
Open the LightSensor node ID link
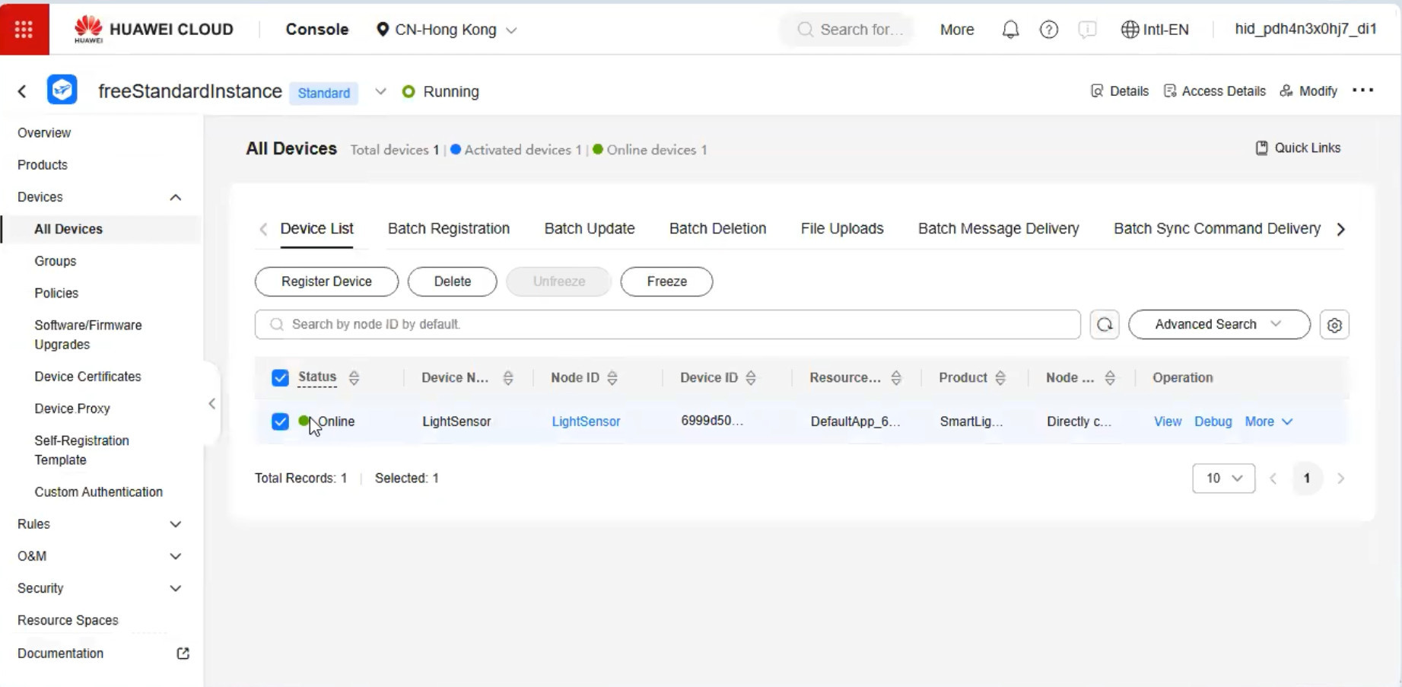click(x=586, y=421)
